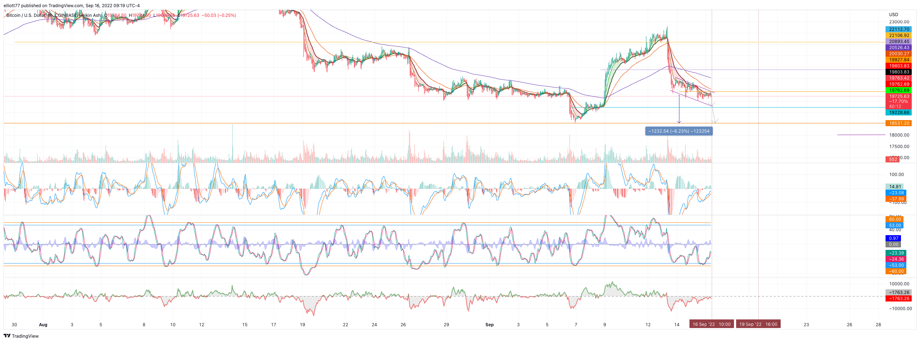Click the TradingView logo at the bottom
Screen dimensions: 920x342
pyautogui.click(x=21, y=336)
